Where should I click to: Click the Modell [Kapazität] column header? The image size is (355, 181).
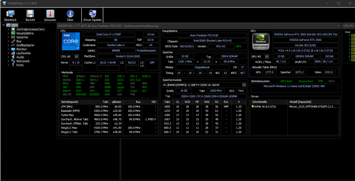pos(313,102)
